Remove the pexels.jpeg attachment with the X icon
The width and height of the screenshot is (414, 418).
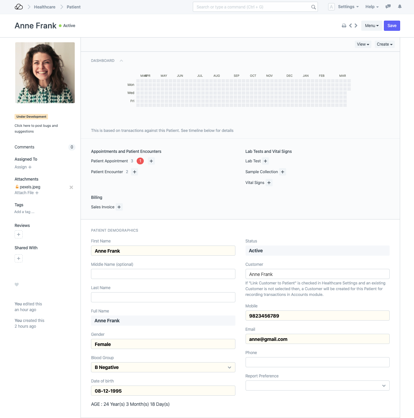pos(71,187)
